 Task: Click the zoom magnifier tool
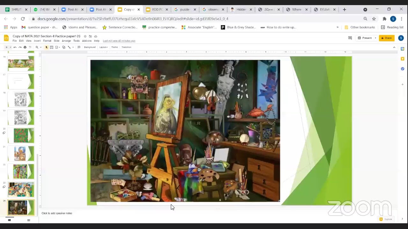(x=37, y=47)
